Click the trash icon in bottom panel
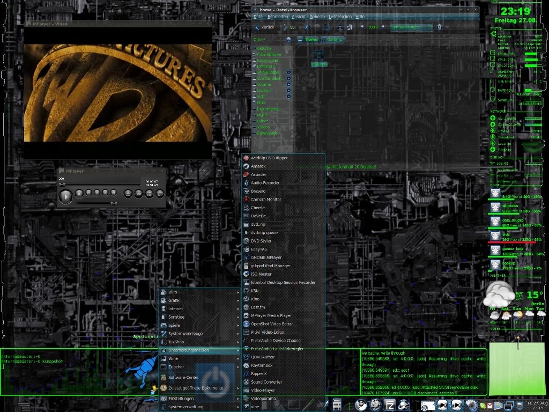Screen dimensions: 549x412 (520, 406)
